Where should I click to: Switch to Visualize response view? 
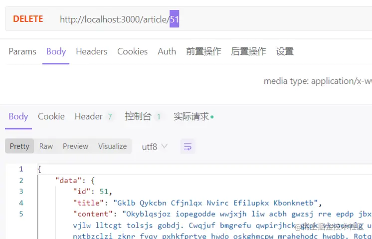pyautogui.click(x=113, y=146)
